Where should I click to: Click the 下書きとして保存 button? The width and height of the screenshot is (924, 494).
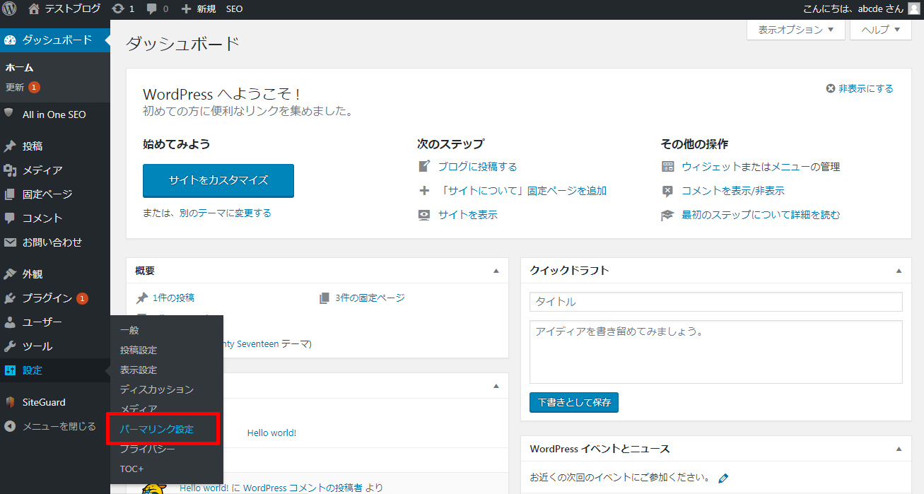573,402
